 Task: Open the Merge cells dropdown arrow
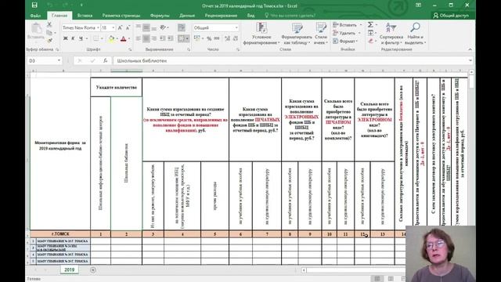tap(187, 38)
